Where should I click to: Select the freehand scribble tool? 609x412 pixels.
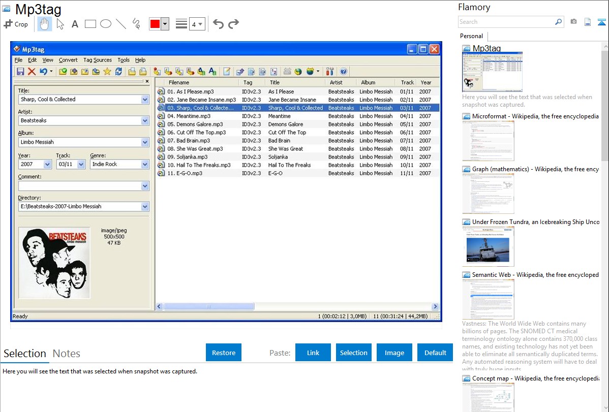click(136, 24)
